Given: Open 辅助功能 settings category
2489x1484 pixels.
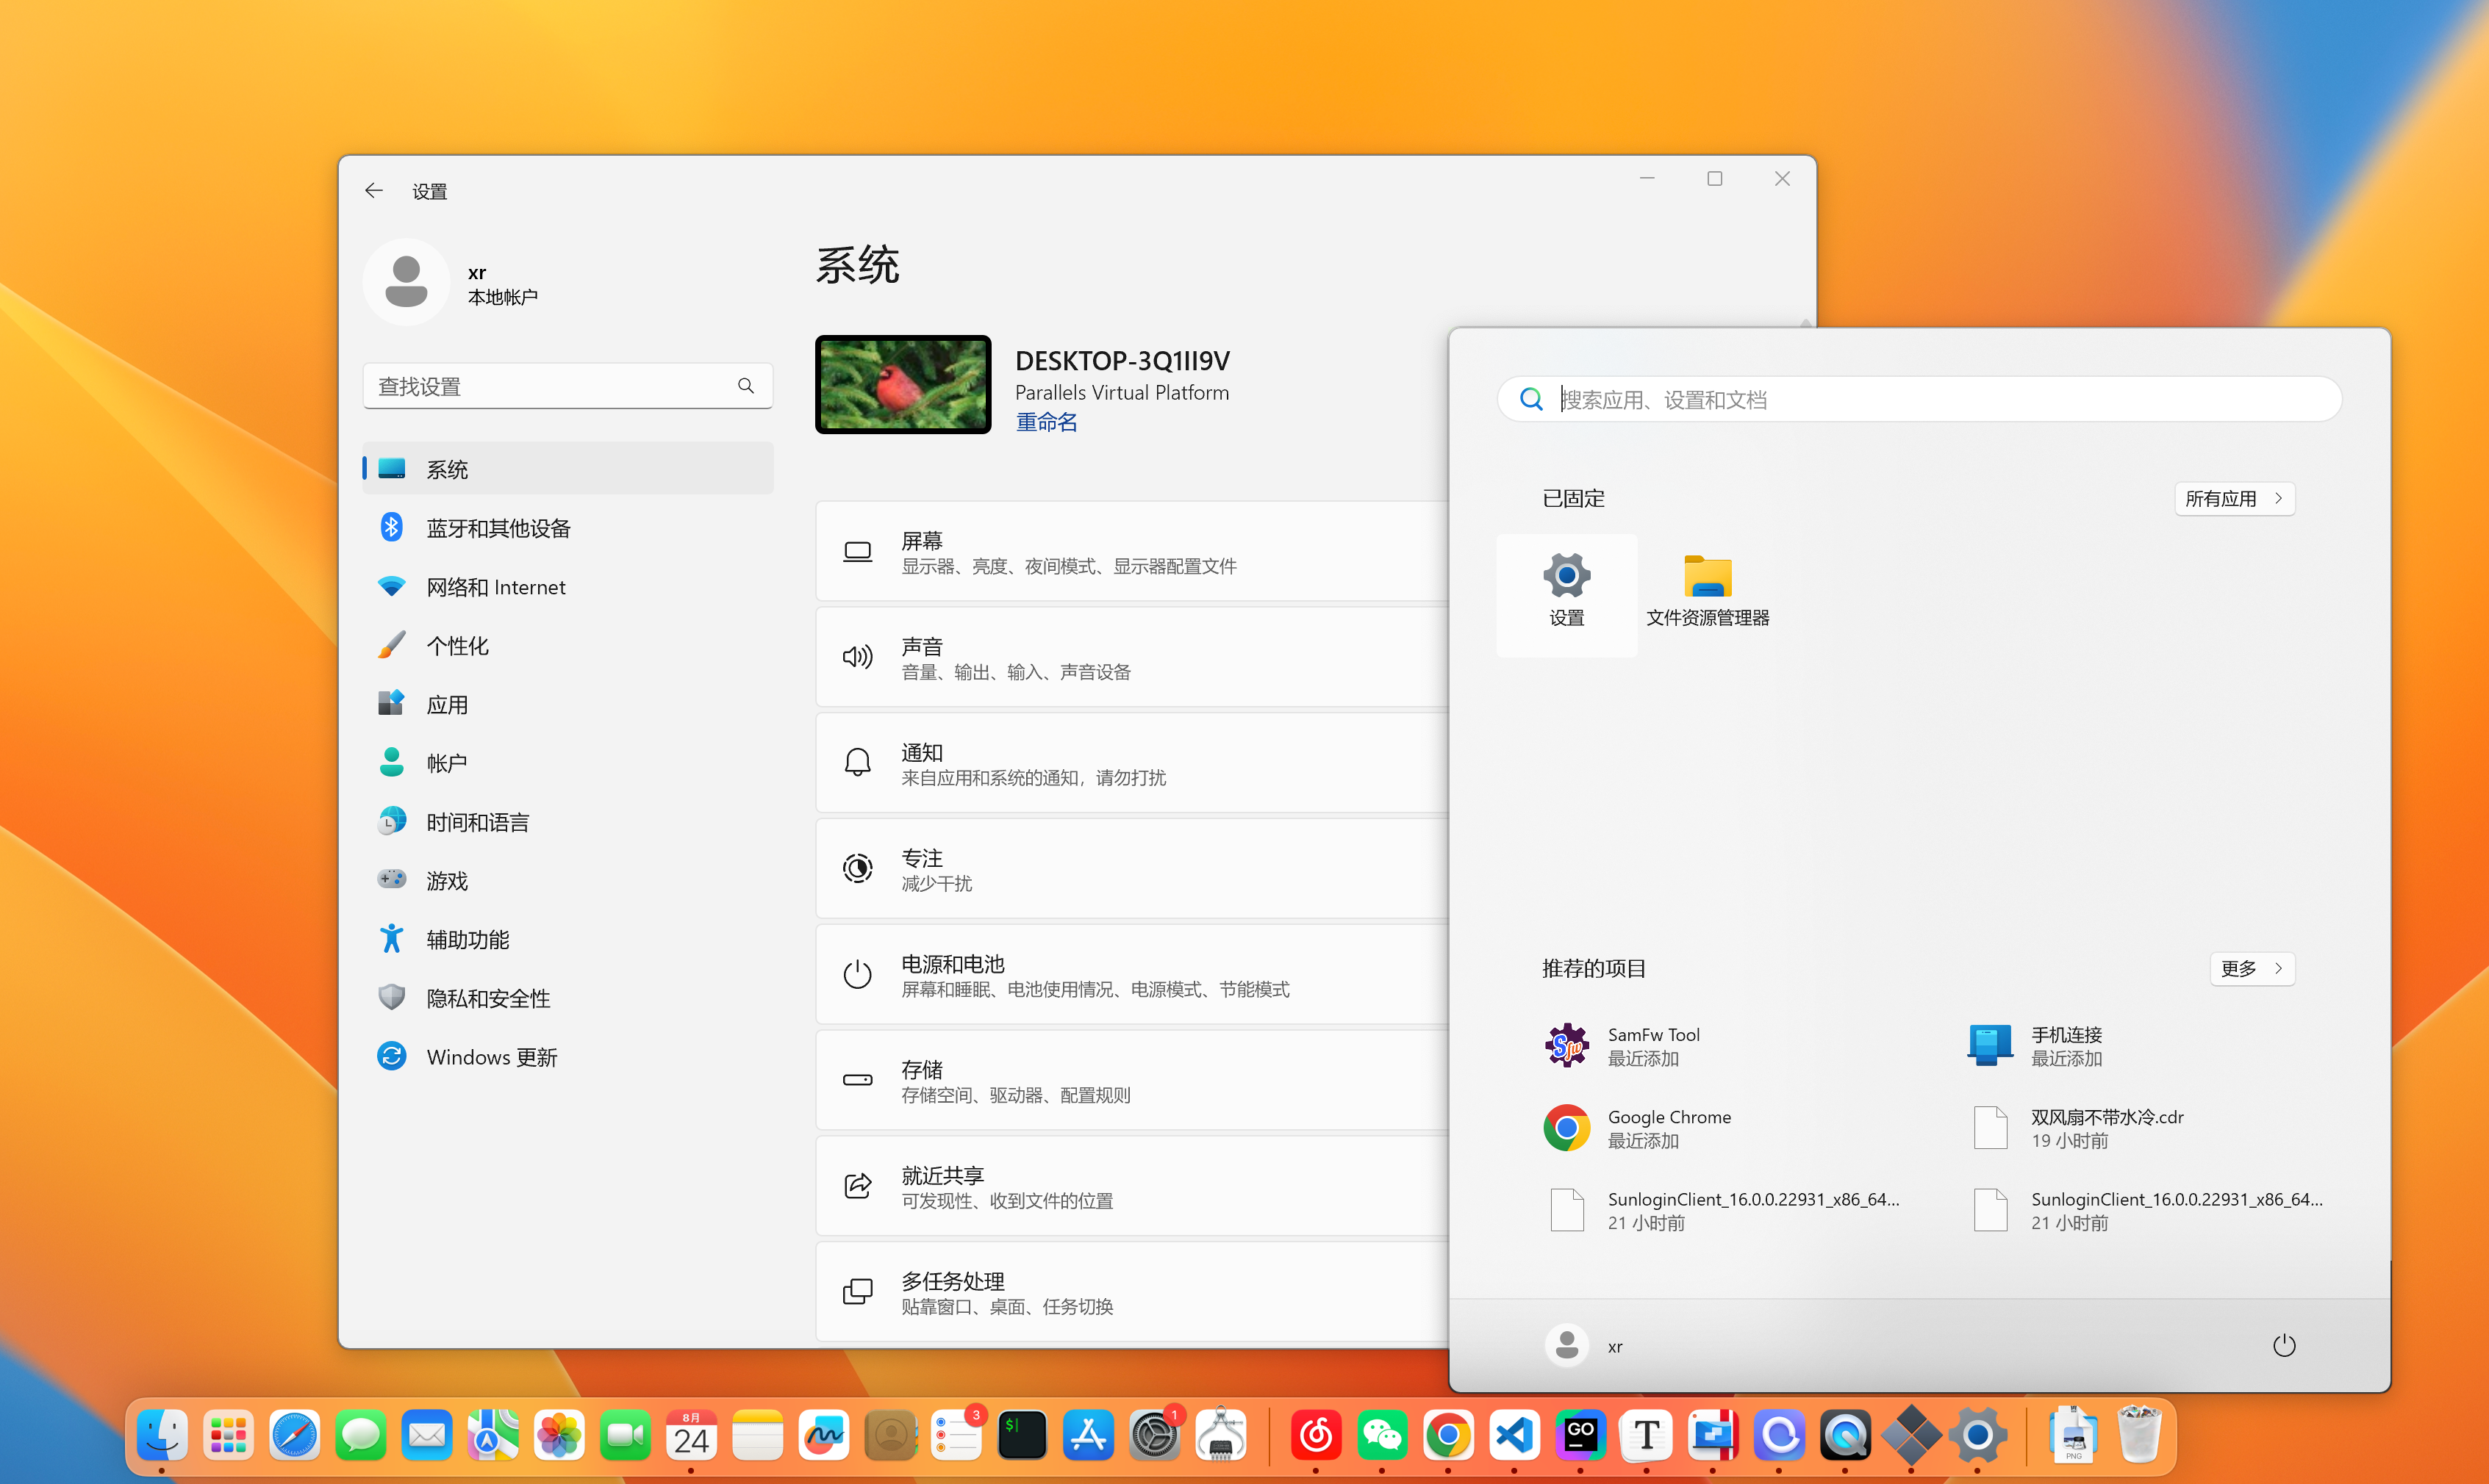Looking at the screenshot, I should click(568, 940).
